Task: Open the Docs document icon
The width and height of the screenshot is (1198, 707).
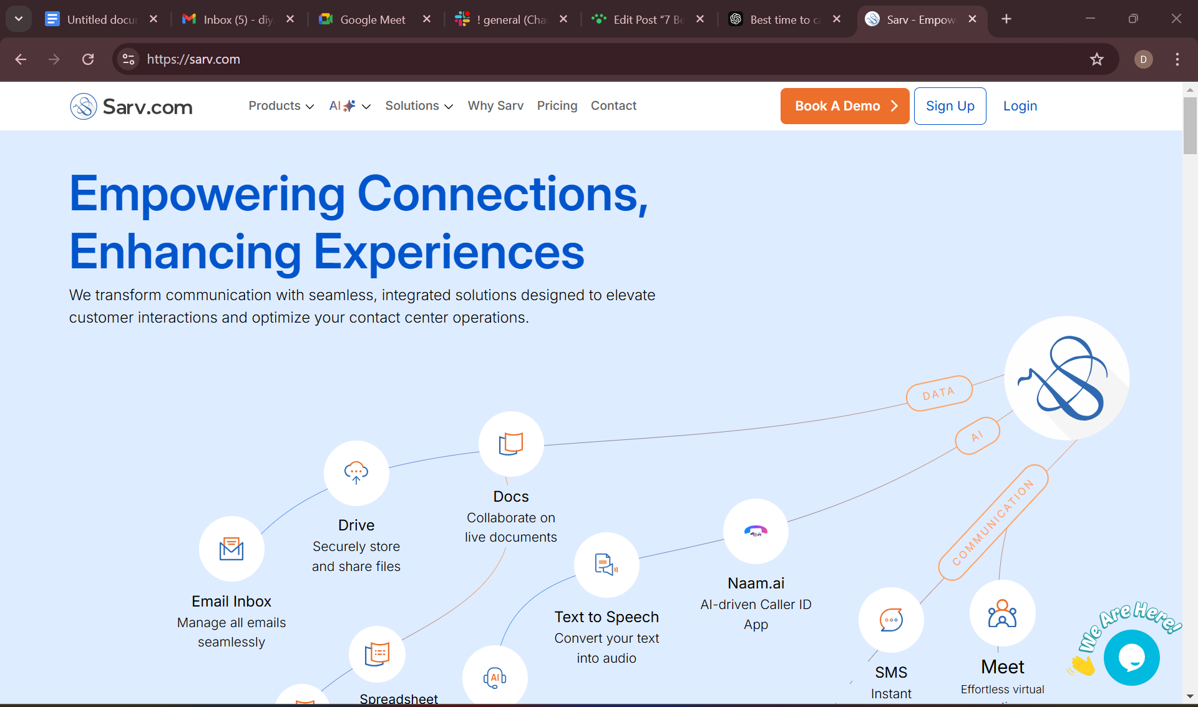Action: pos(510,444)
